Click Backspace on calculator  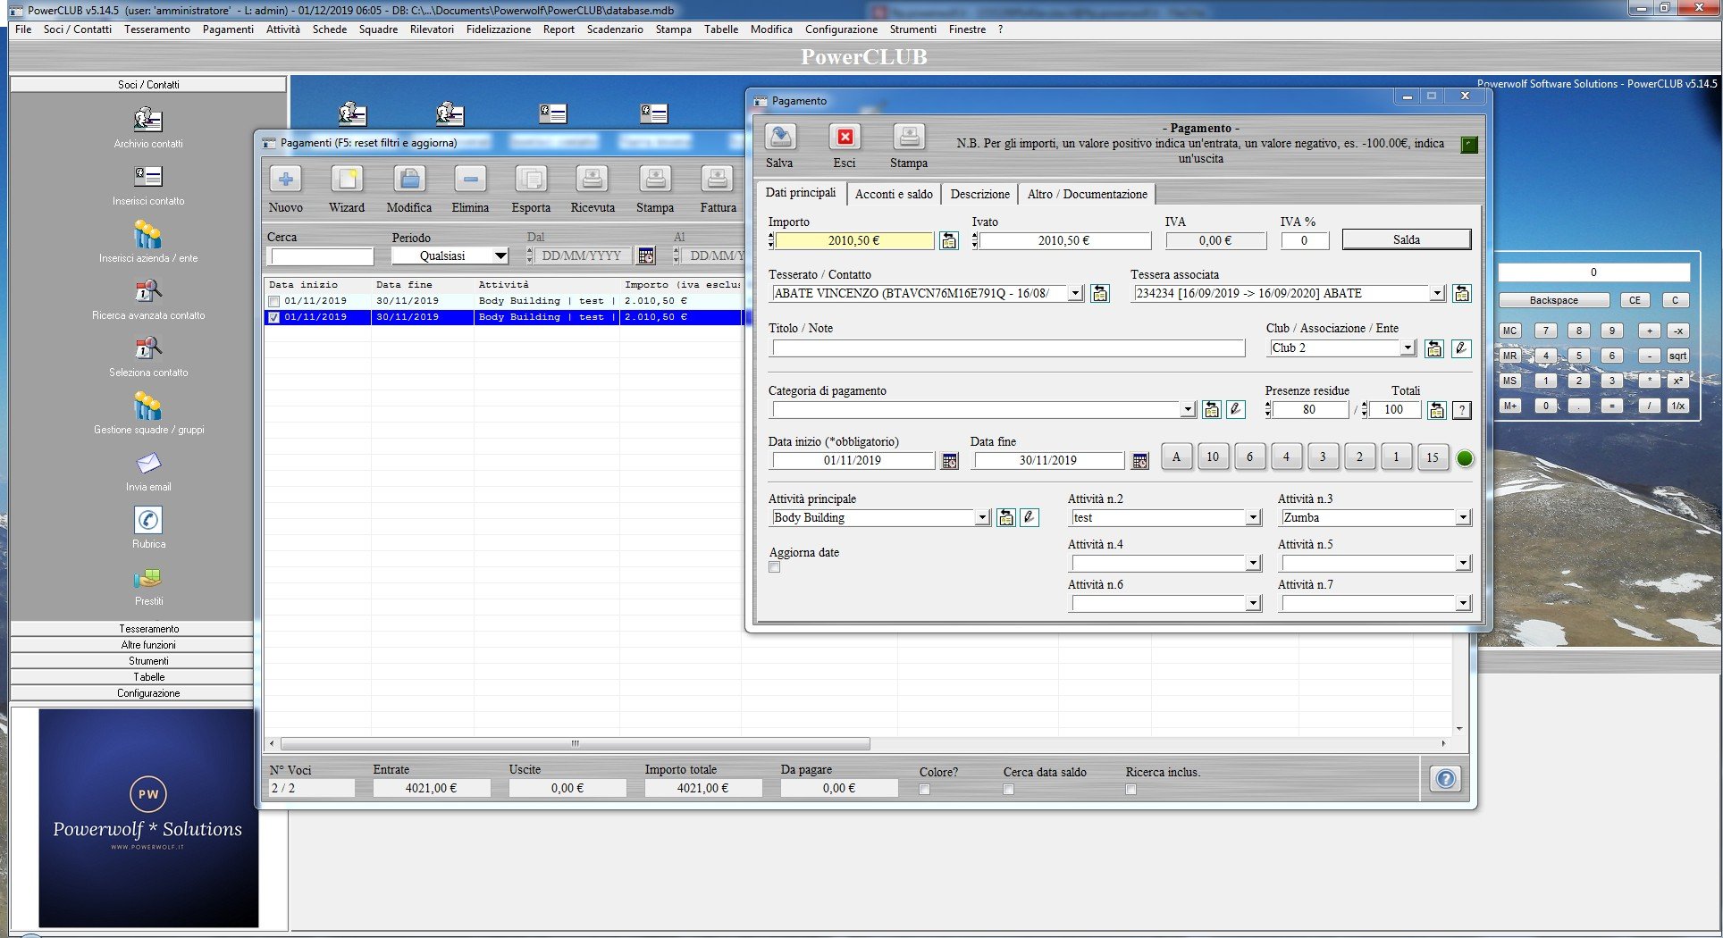tap(1553, 300)
